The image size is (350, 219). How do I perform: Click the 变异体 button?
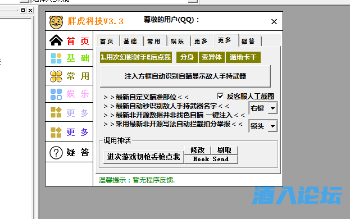coord(212,57)
